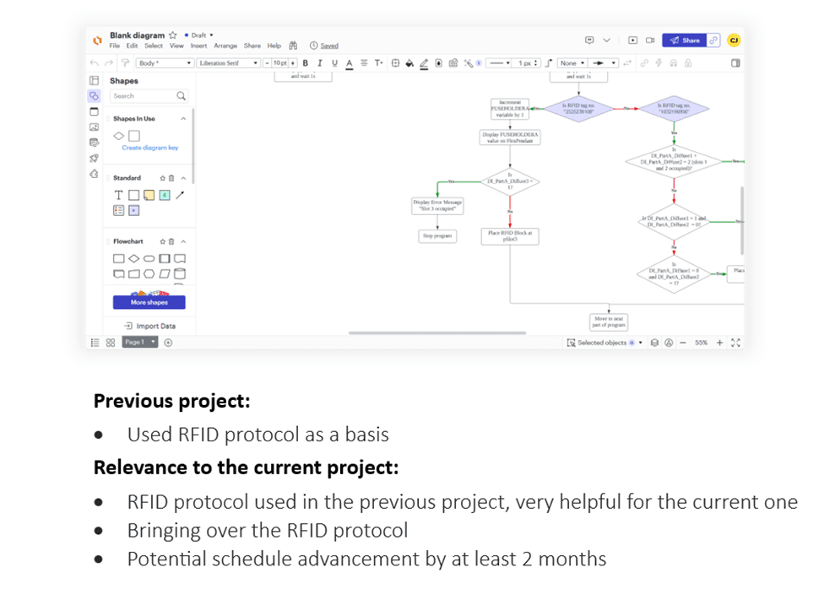Screen dimensions: 835x589
Task: Start presentation mode play icon
Action: [x=633, y=40]
